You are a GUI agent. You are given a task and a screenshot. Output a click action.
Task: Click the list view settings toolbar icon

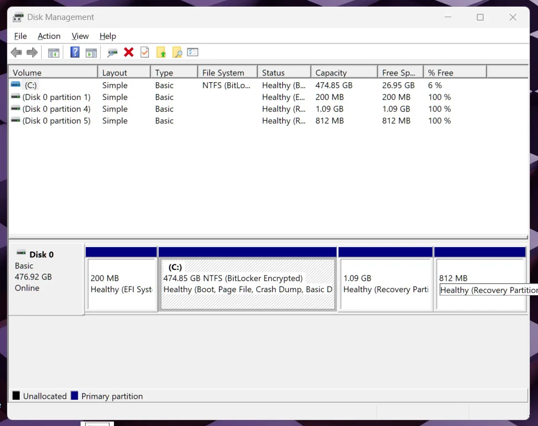coord(192,52)
